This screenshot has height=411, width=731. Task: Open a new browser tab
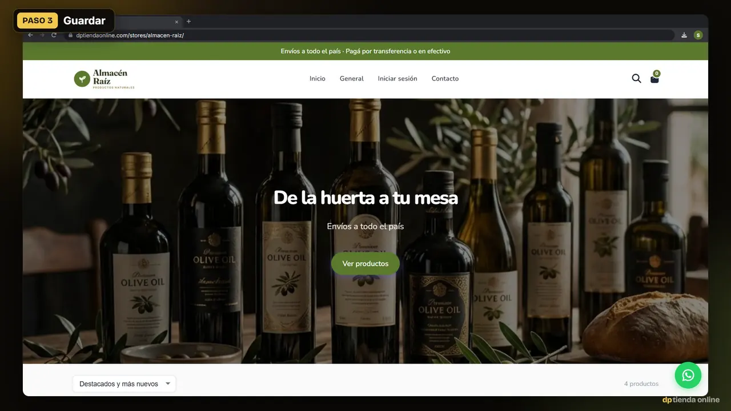(x=189, y=22)
